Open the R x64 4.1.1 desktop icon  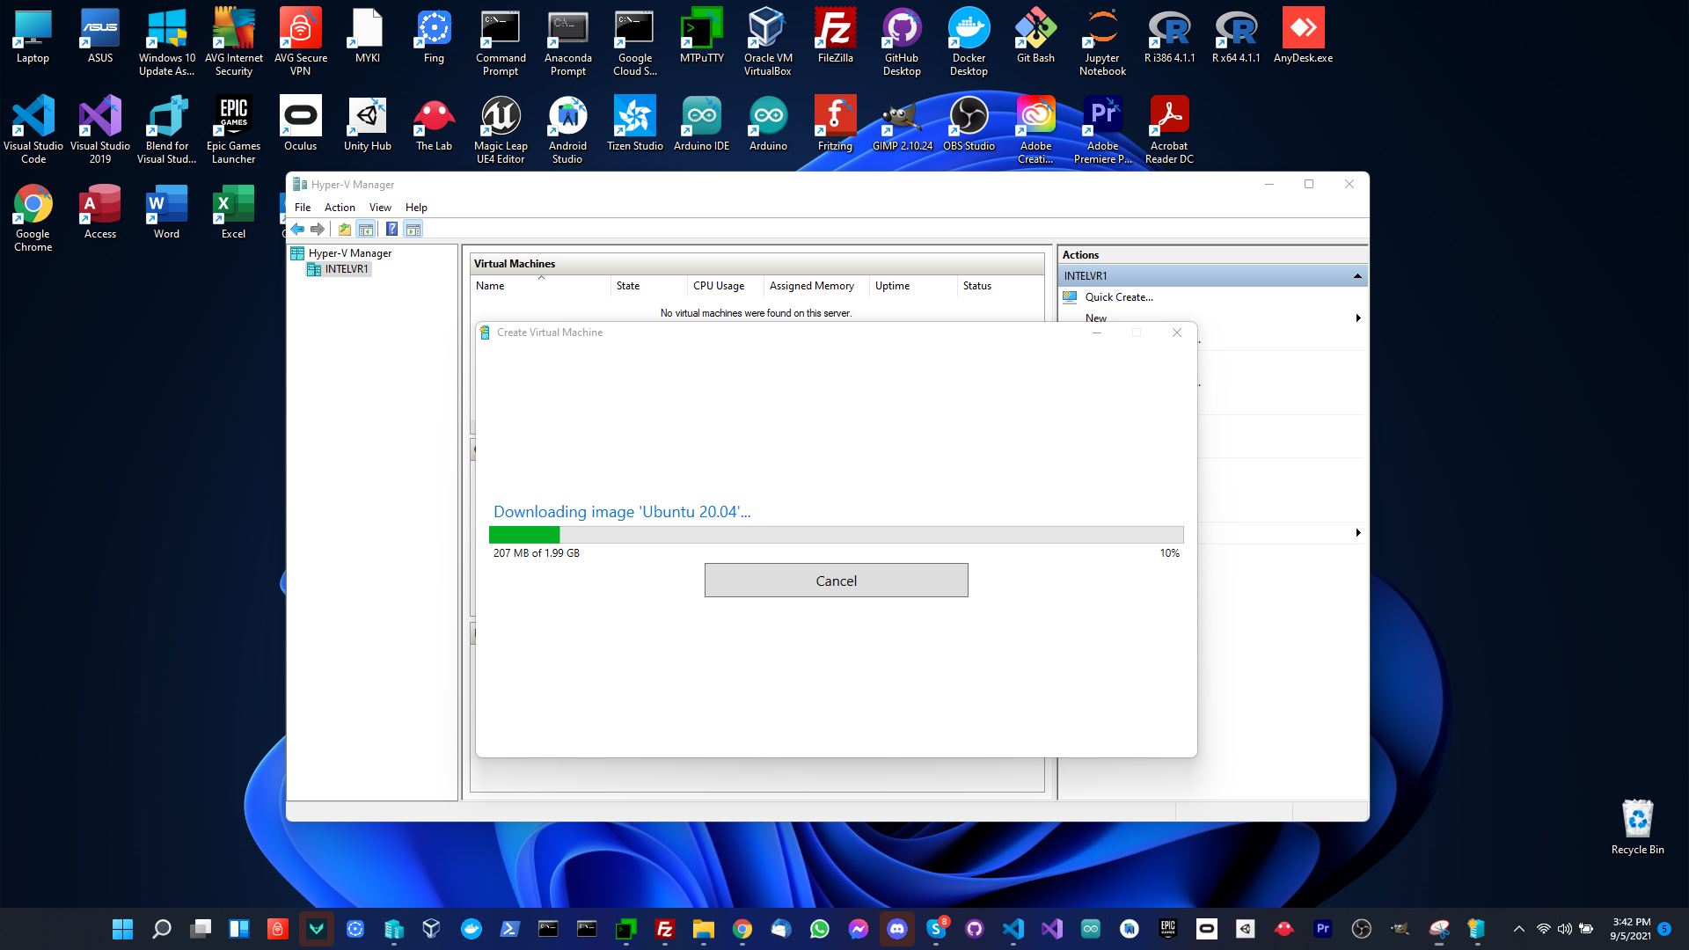[1236, 35]
